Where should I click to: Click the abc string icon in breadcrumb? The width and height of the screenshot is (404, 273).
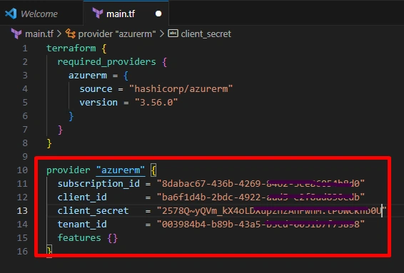click(x=173, y=34)
